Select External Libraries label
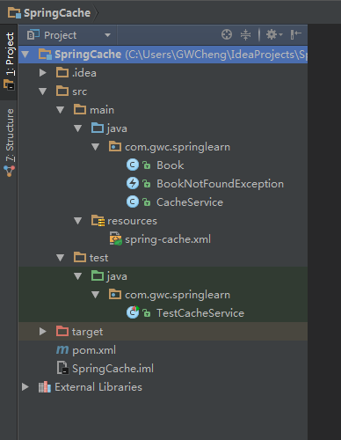The height and width of the screenshot is (440, 341). click(x=98, y=387)
